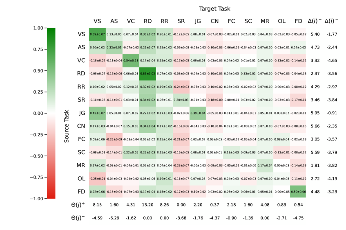Click the "Target Task" axis title
This screenshot has height=230, width=346.
click(x=214, y=9)
